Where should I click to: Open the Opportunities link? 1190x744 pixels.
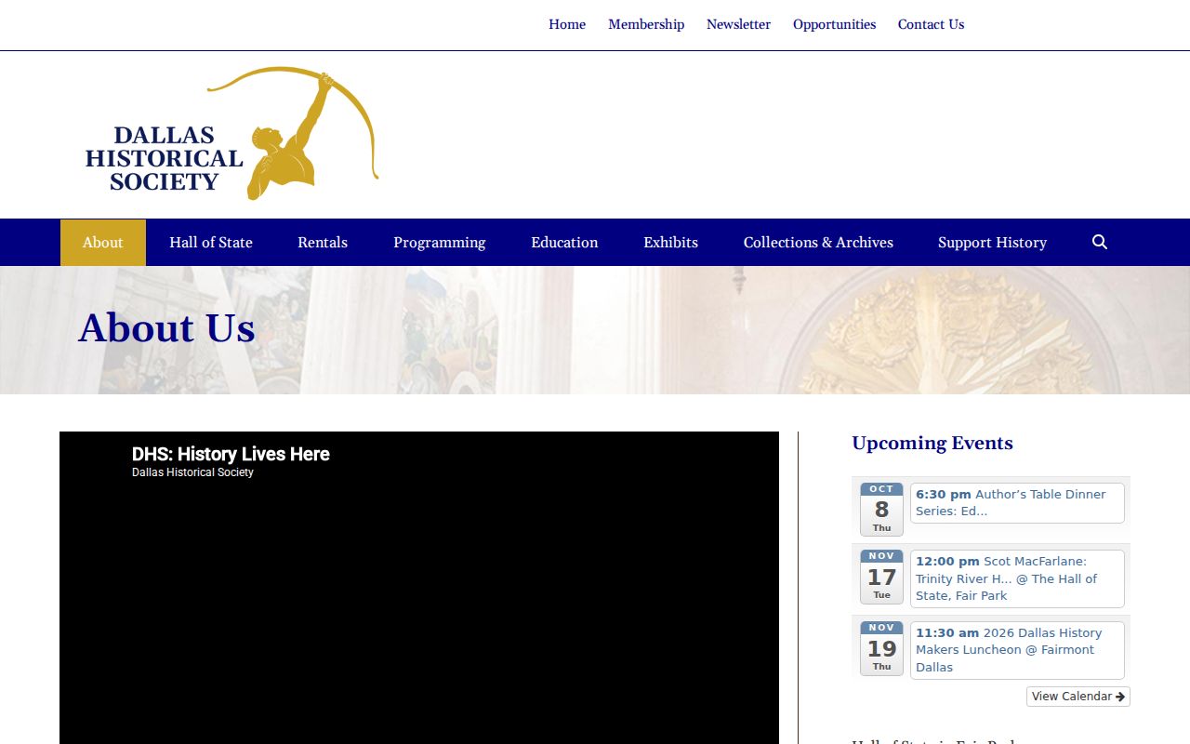coord(834,24)
